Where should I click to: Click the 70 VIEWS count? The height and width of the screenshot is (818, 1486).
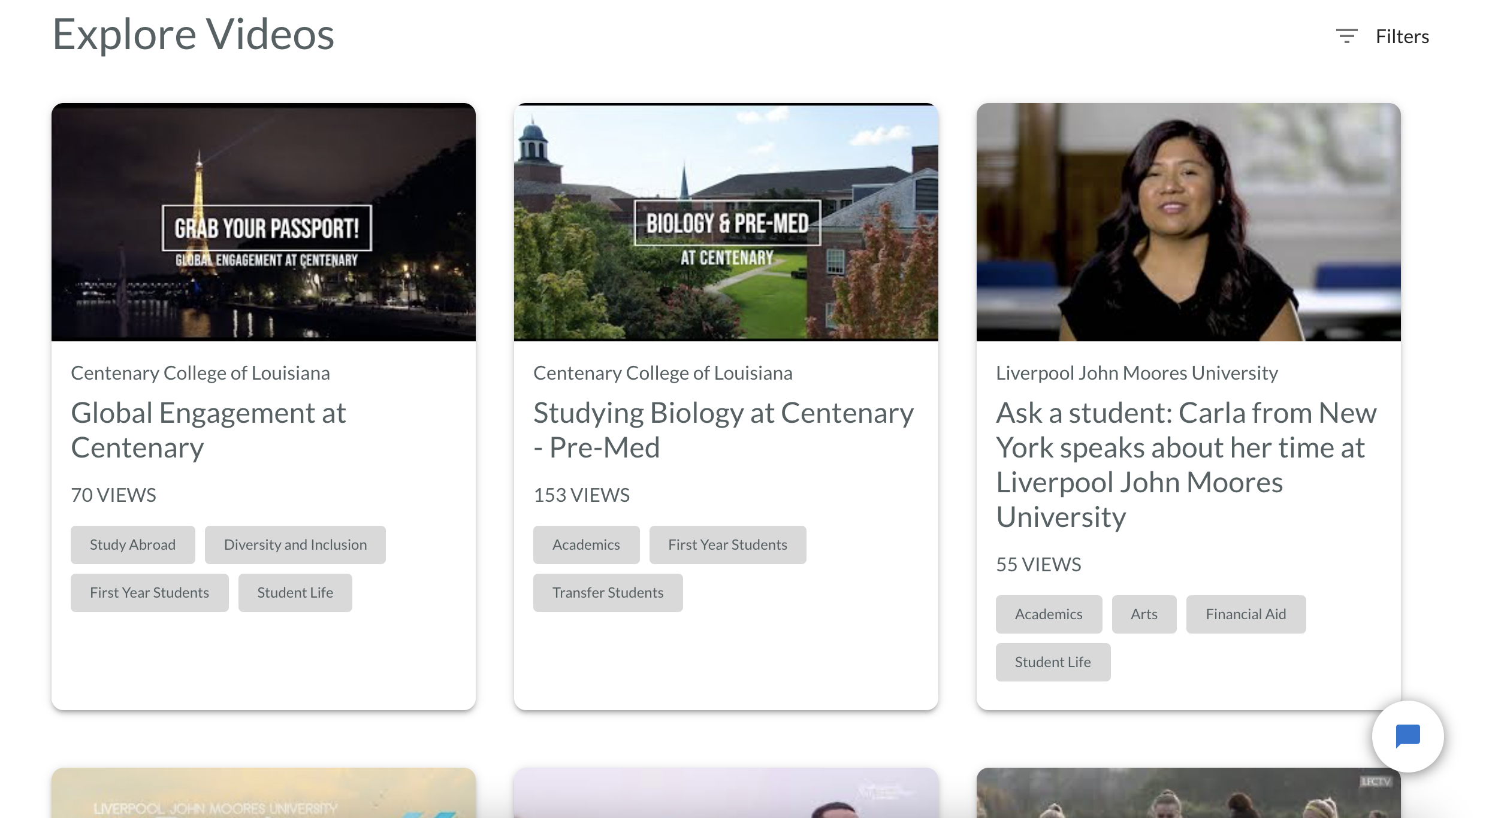point(113,495)
